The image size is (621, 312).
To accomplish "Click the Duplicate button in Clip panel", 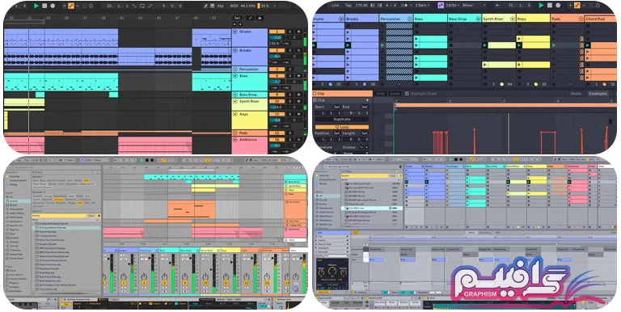I will point(342,119).
